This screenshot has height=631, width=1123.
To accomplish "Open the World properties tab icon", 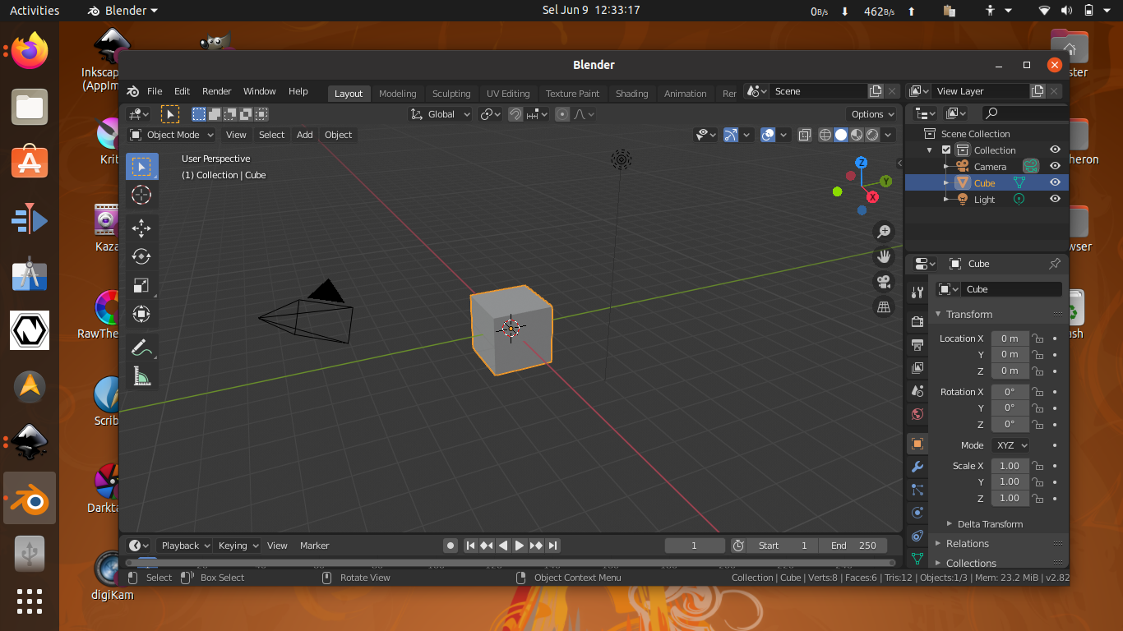I will [917, 414].
